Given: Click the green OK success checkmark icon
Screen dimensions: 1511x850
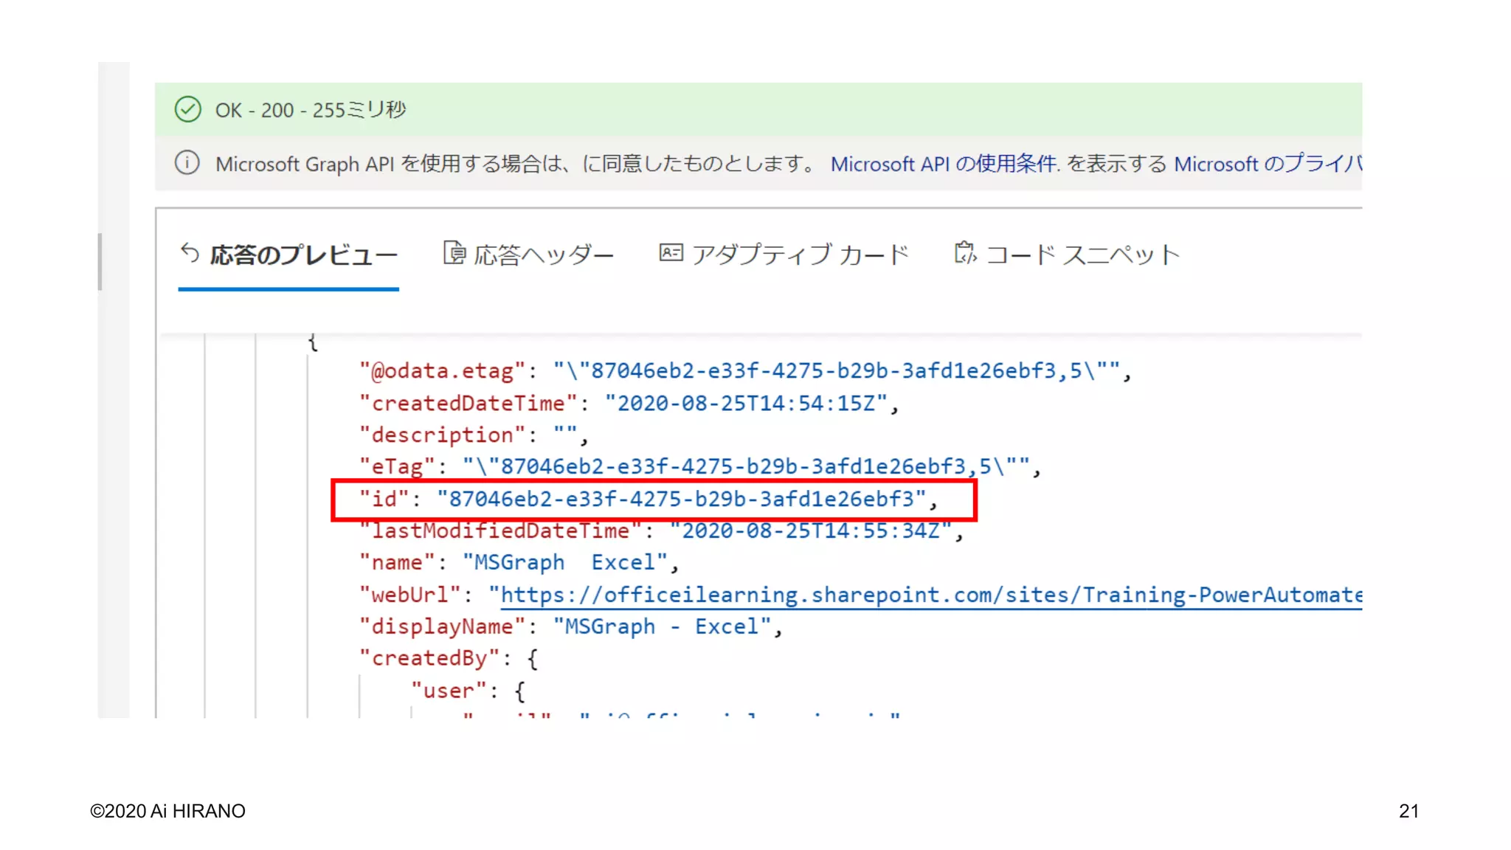Looking at the screenshot, I should [187, 109].
